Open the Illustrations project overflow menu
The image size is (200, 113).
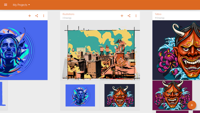136,16
